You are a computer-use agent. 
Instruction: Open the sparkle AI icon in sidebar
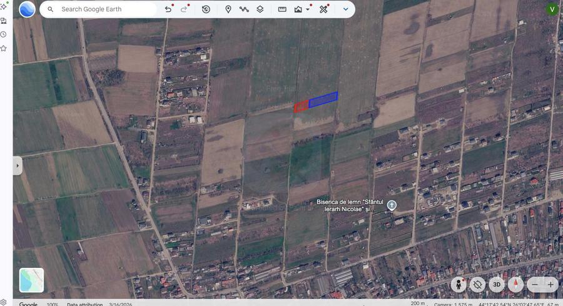pyautogui.click(x=4, y=6)
